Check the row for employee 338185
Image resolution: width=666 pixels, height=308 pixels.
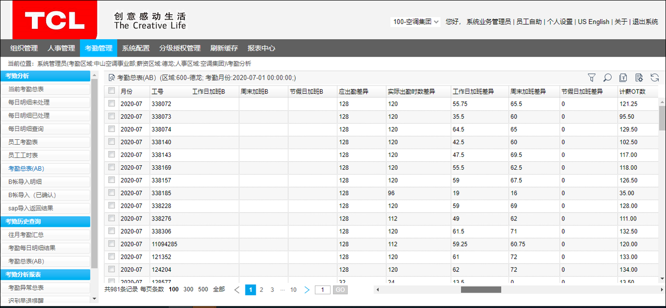(111, 193)
